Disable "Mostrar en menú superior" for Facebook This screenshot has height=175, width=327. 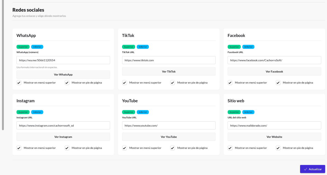[230, 82]
